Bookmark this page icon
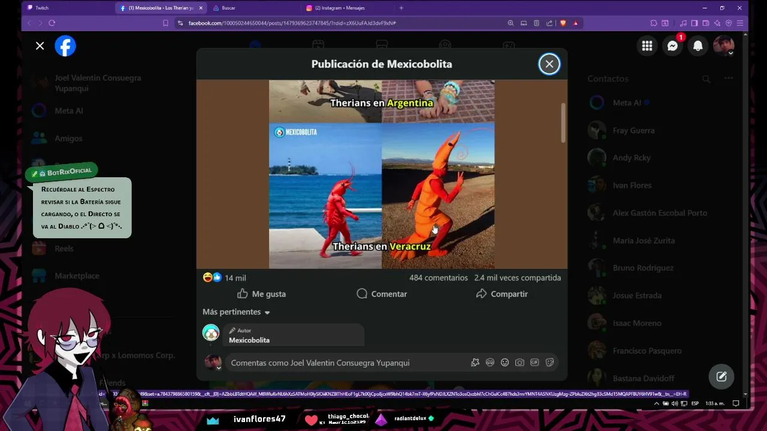Image resolution: width=767 pixels, height=431 pixels. click(165, 23)
